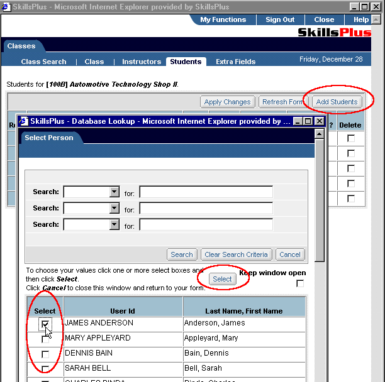Screen dimensions: 385x382
Task: Tick the fifth Delete checkbox in main window
Action: (351, 199)
